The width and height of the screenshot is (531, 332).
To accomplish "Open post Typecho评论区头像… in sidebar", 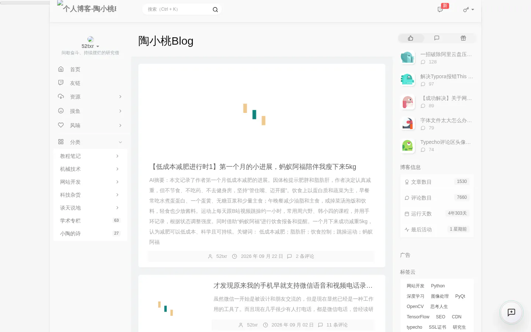I will [445, 142].
